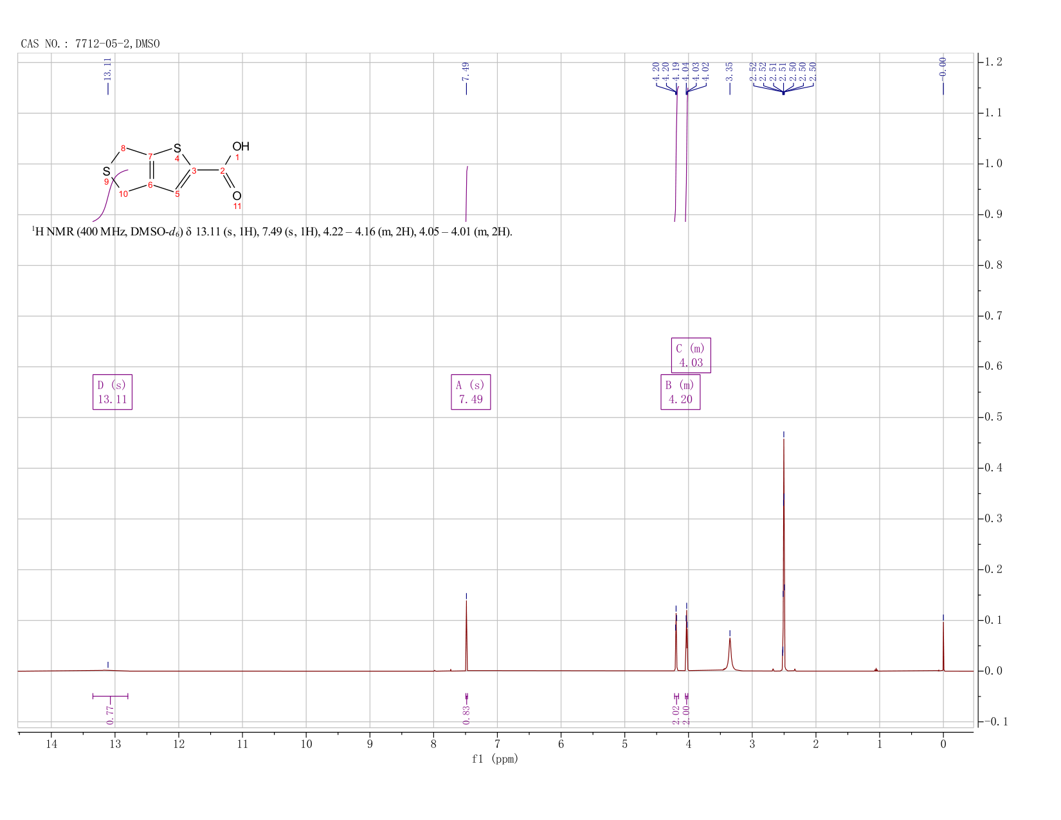Select the A (s) 7.49 multiplet box
The width and height of the screenshot is (1061, 820).
[x=471, y=392]
